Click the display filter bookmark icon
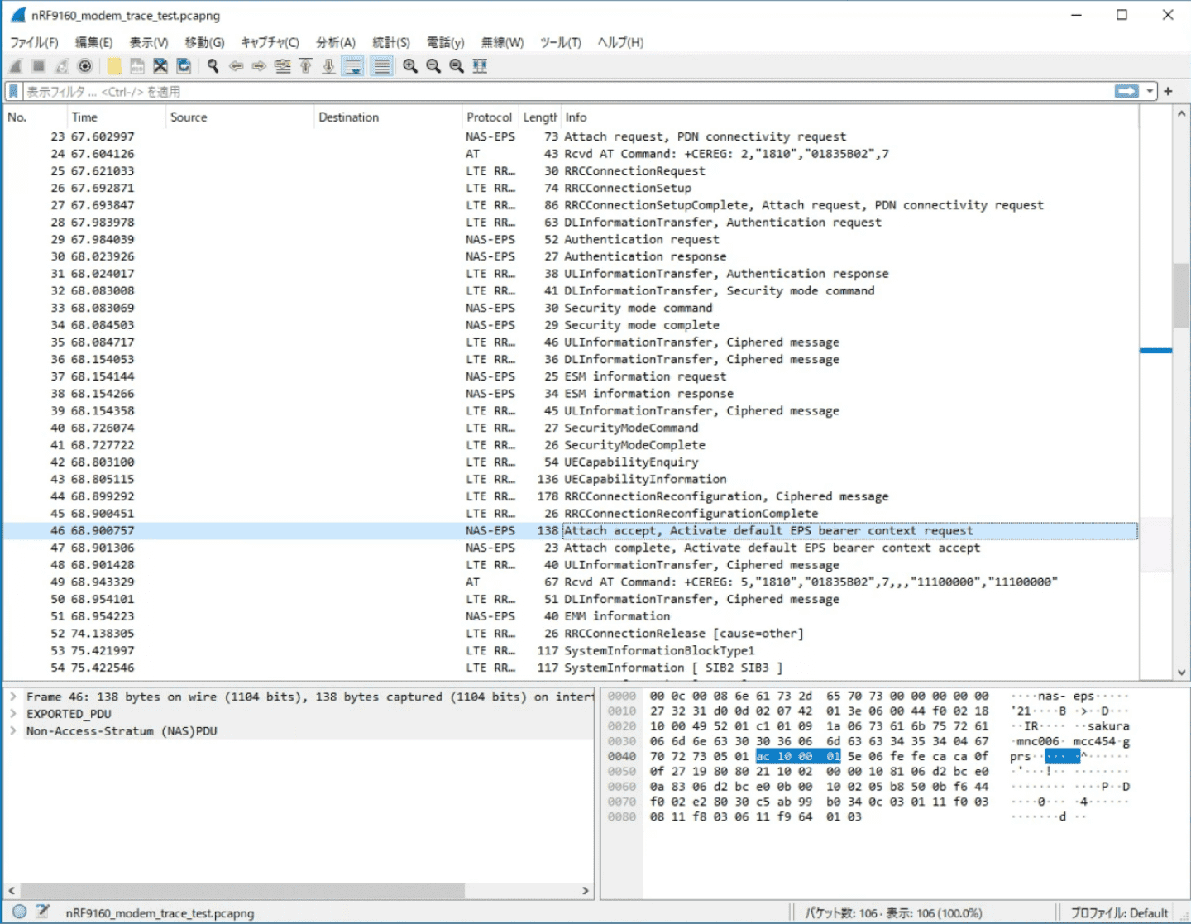This screenshot has height=924, width=1191. (x=14, y=91)
